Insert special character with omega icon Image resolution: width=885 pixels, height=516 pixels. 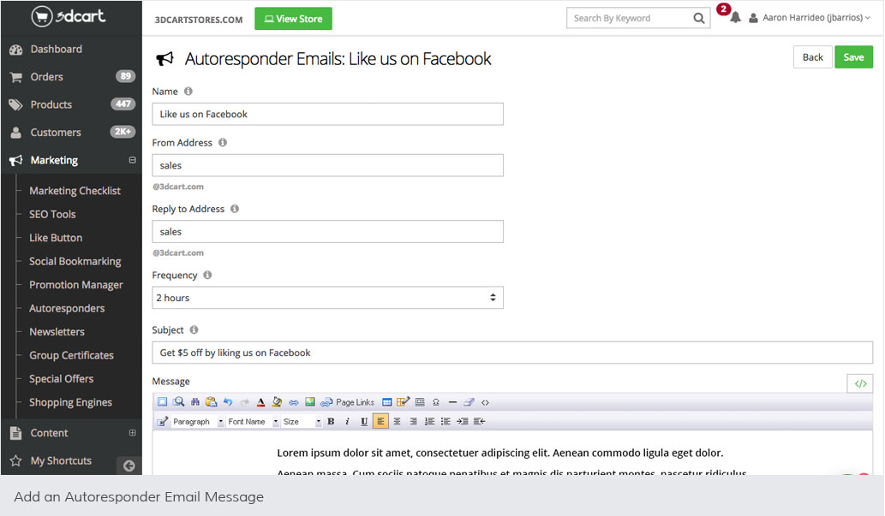[x=436, y=402]
